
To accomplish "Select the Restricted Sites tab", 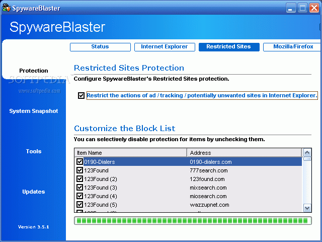I will 229,47.
